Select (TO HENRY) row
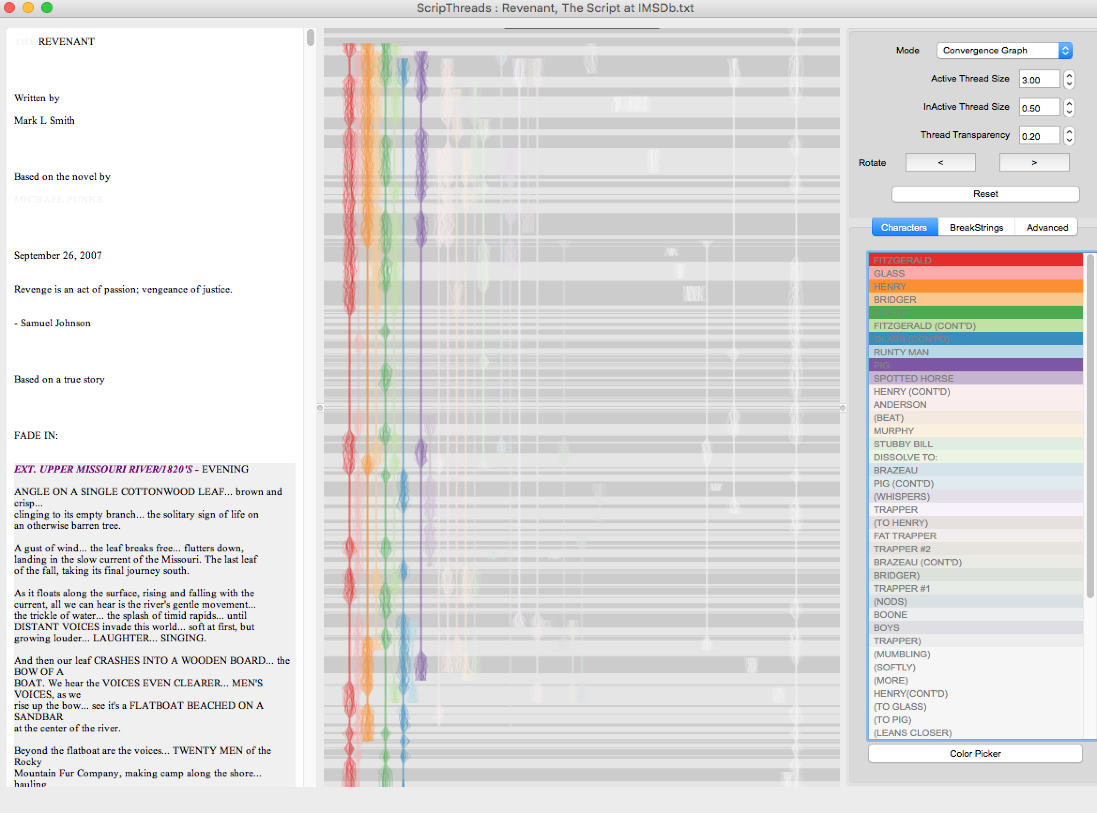Screen dimensions: 1097x813 click(975, 523)
